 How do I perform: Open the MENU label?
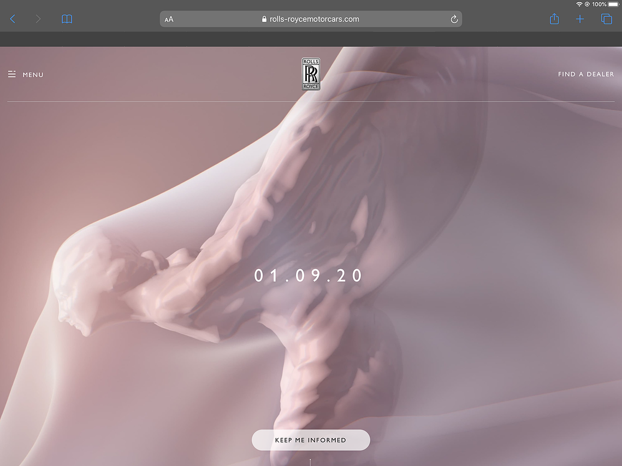(33, 75)
